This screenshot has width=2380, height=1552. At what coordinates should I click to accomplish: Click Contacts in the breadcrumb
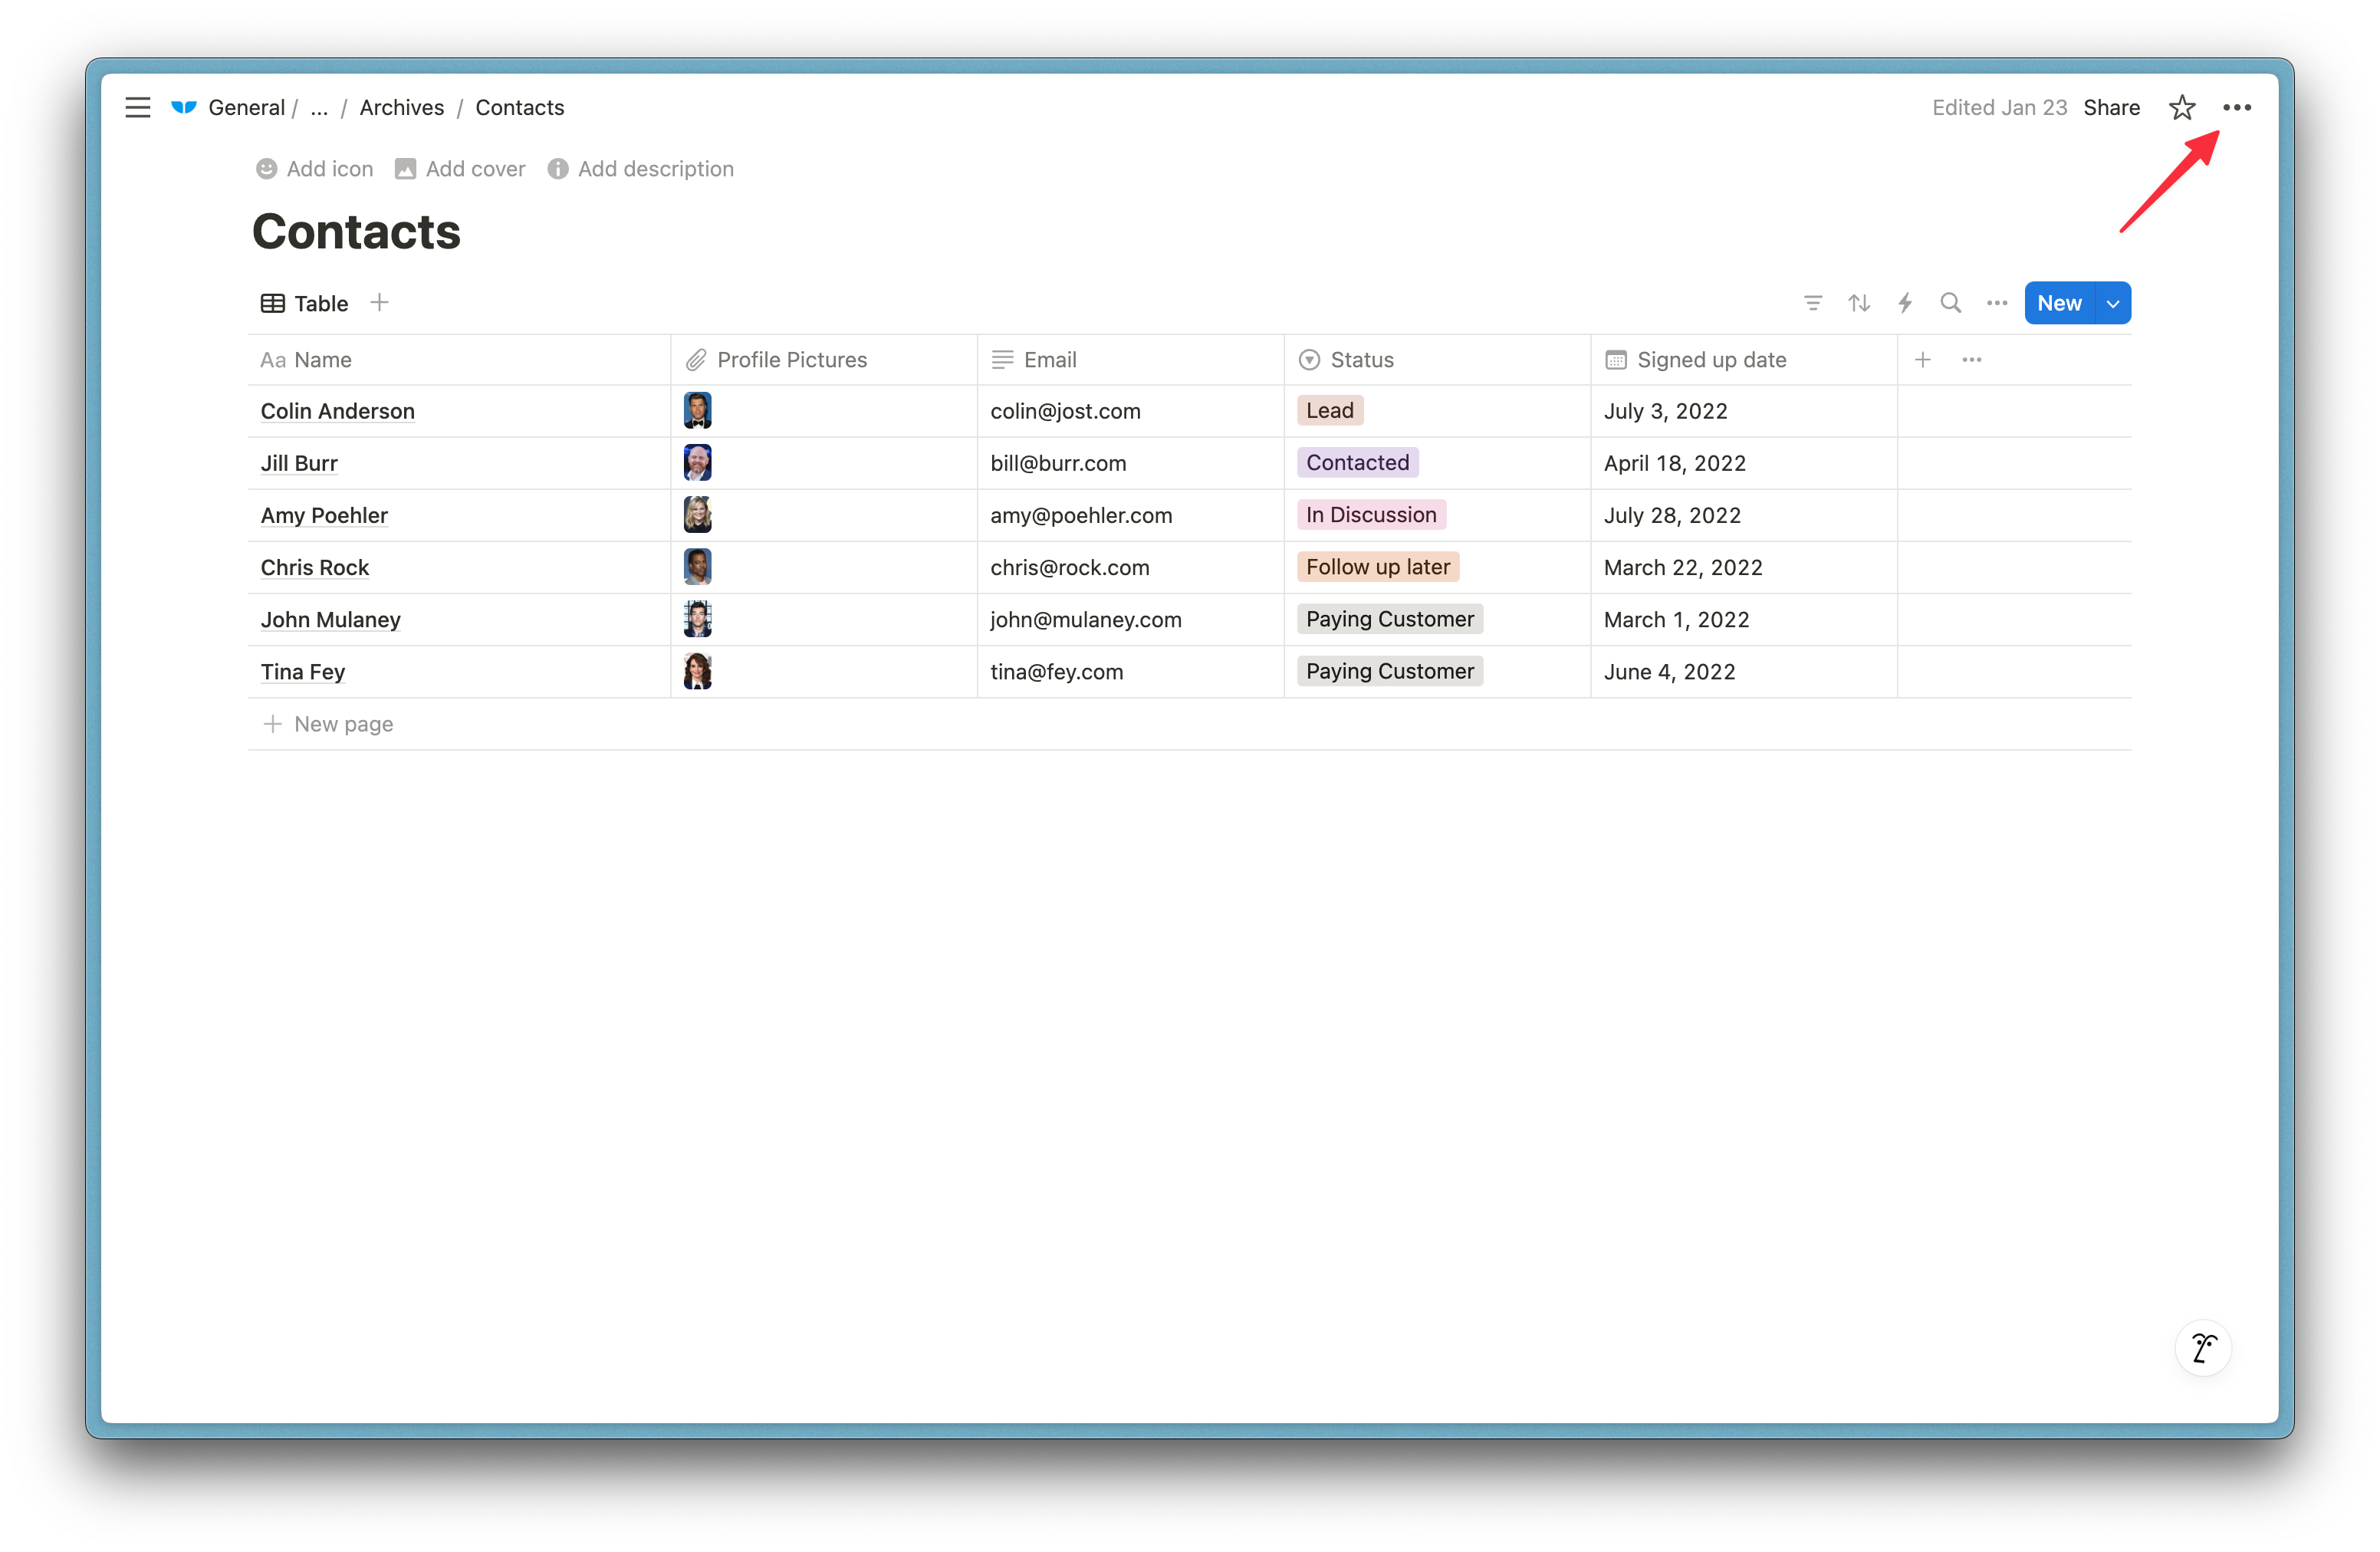pos(520,108)
